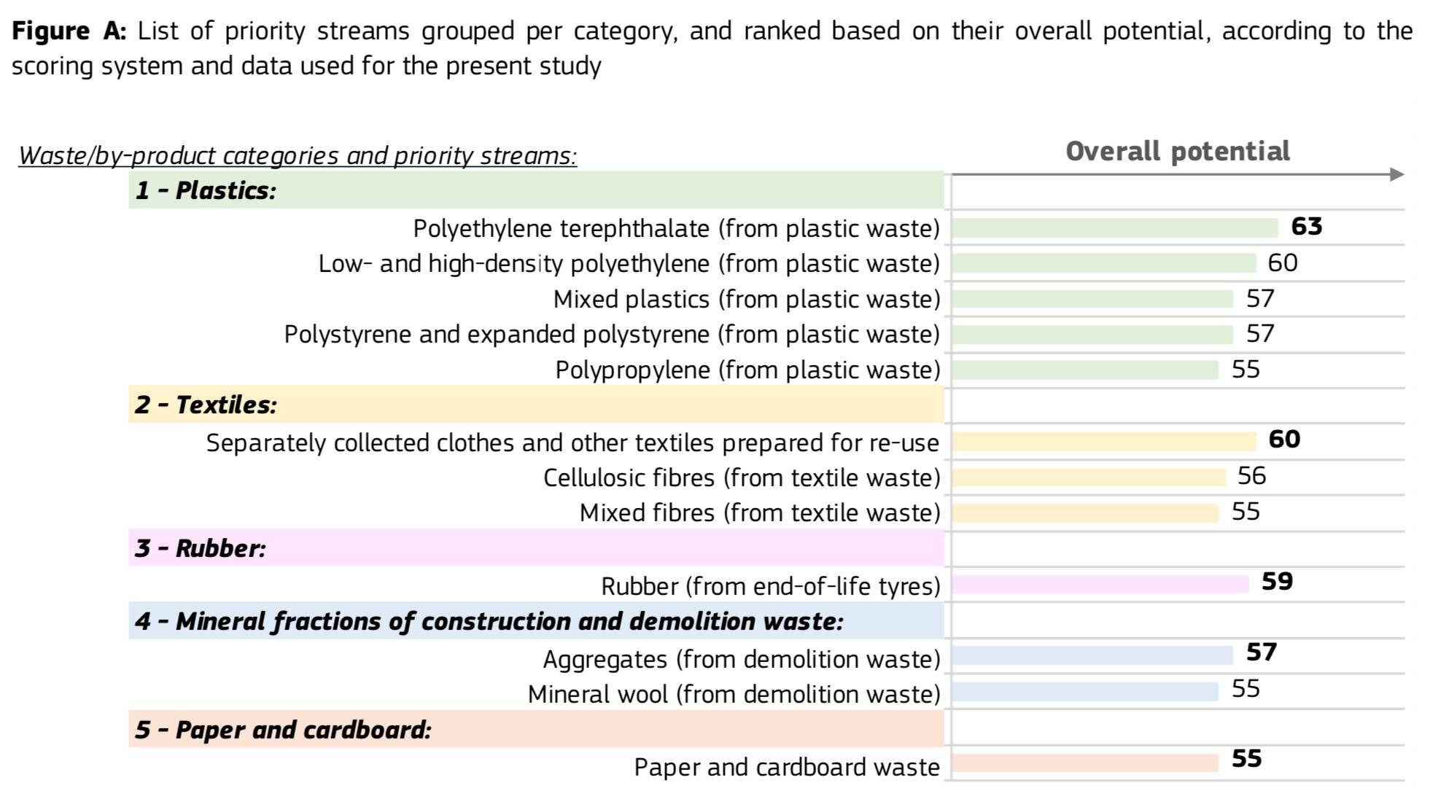Screen dimensions: 1433x788
Task: Select the green bar scored 63
Action: [1114, 228]
